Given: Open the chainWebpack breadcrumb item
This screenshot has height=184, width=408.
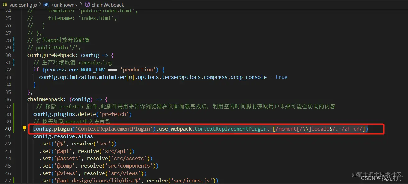Looking at the screenshot, I should pos(108,5).
